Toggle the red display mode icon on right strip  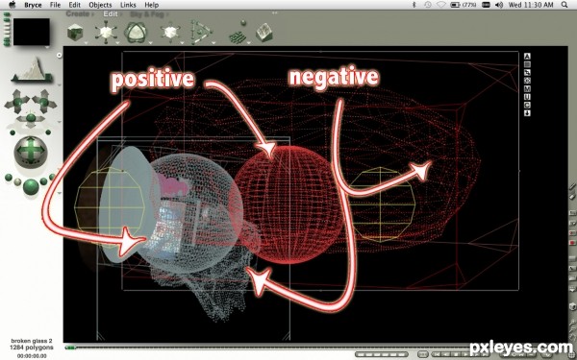point(572,243)
